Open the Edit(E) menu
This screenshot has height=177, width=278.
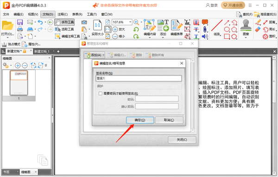(19, 14)
